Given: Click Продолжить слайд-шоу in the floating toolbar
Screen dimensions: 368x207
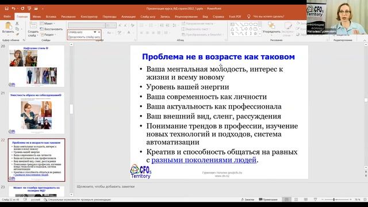Looking at the screenshot, I should [84, 37].
